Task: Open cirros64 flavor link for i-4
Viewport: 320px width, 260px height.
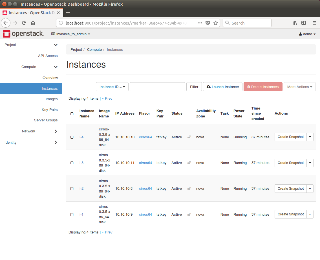Action: [145, 137]
